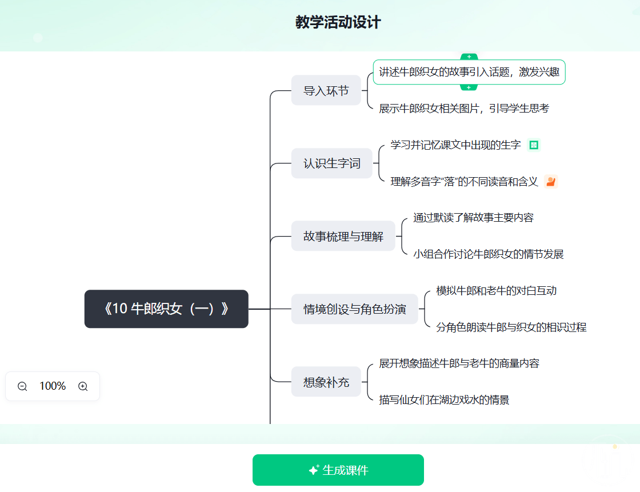The image size is (640, 492).
Task: Click the green table icon beside 学习并记忆课文中出现的生字
Action: pos(534,145)
